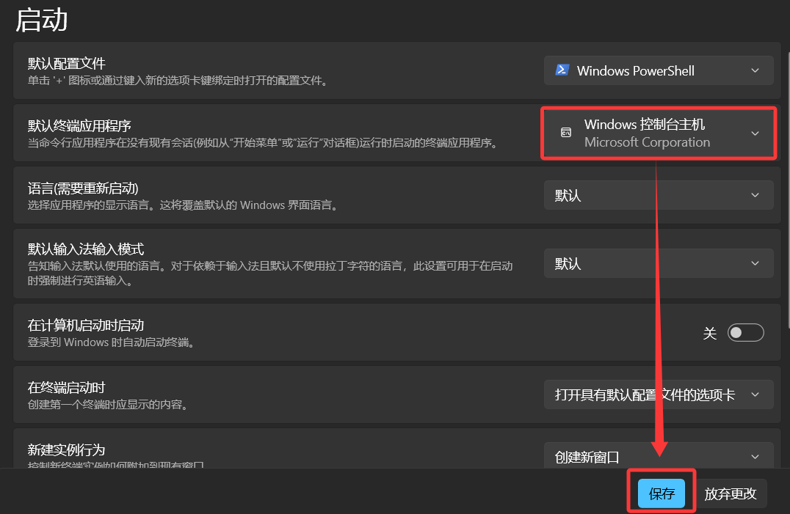Click the chevron arrow in the 语言 dropdown
This screenshot has width=790, height=514.
pyautogui.click(x=755, y=195)
